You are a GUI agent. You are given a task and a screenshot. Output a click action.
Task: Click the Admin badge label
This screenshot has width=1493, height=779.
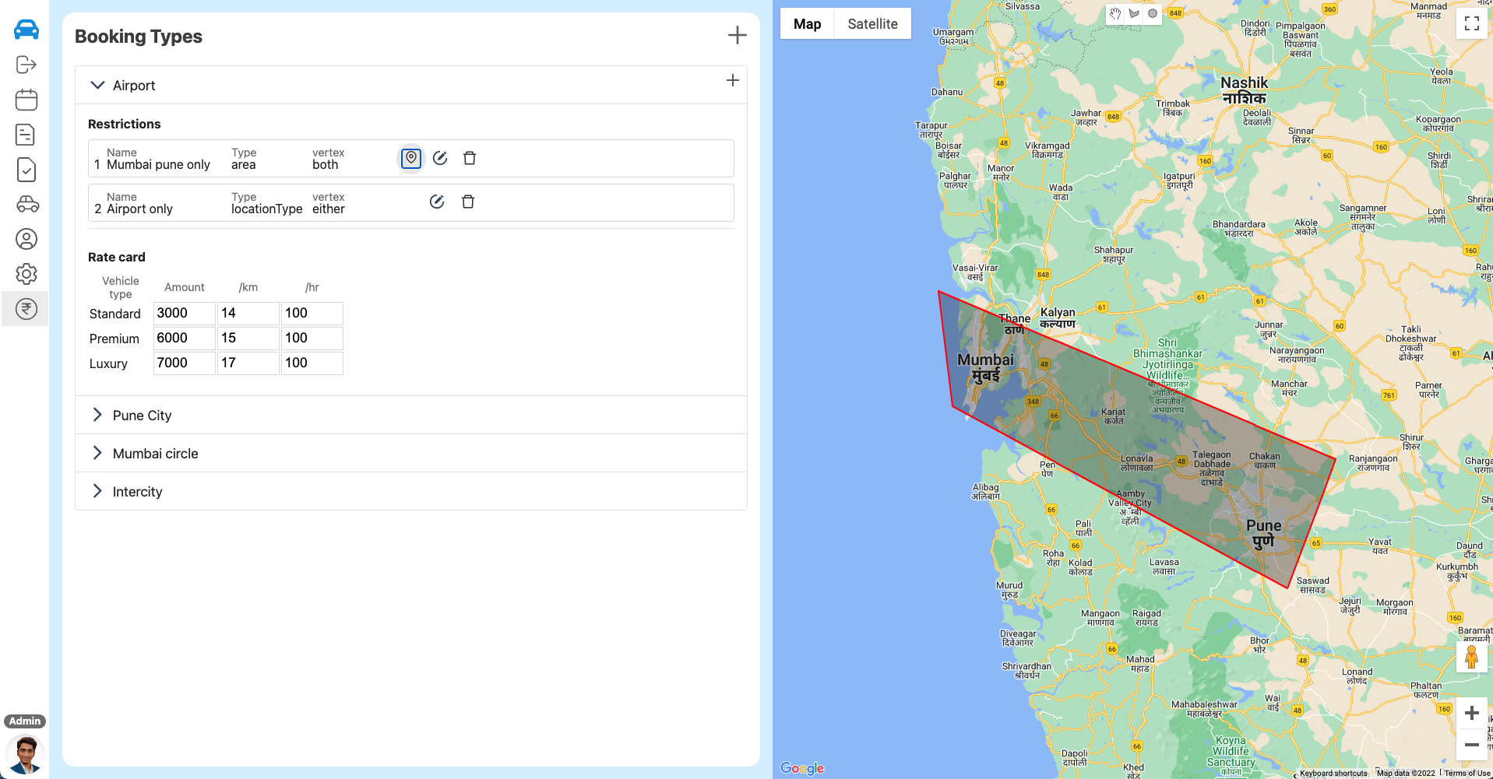click(x=25, y=721)
